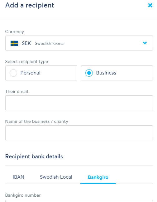The width and height of the screenshot is (157, 202).
Task: Click the Bankgiro number field
Action: (79, 201)
